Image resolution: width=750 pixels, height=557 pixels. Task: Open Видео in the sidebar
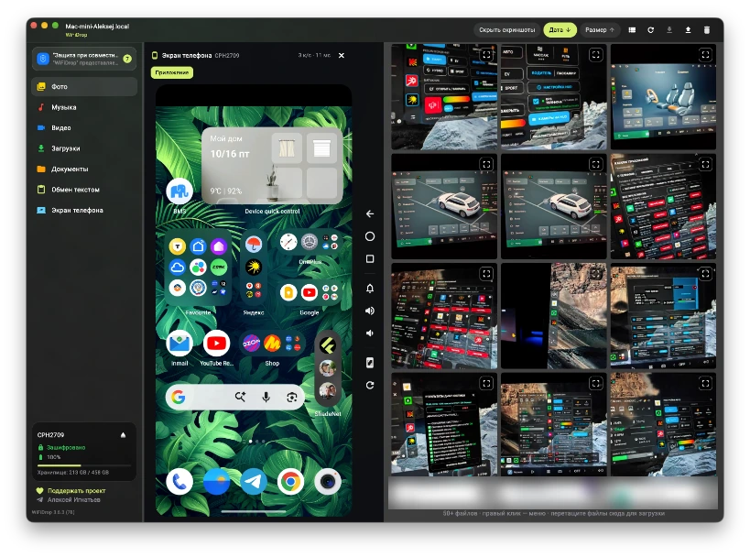[x=84, y=127]
